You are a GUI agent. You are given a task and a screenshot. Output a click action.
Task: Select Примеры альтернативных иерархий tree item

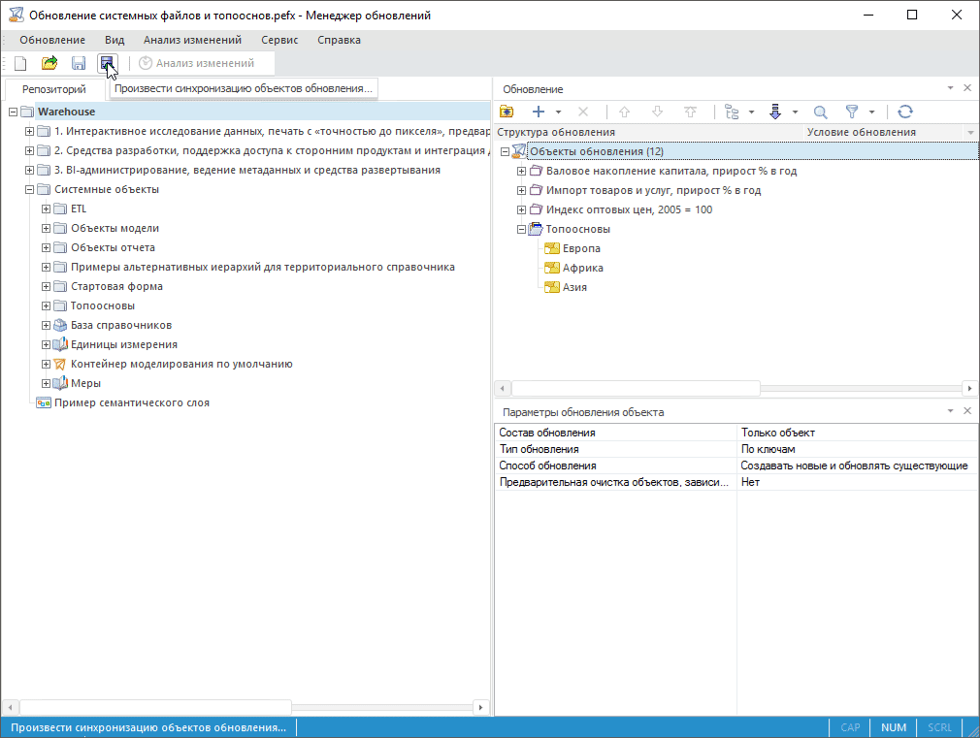263,267
